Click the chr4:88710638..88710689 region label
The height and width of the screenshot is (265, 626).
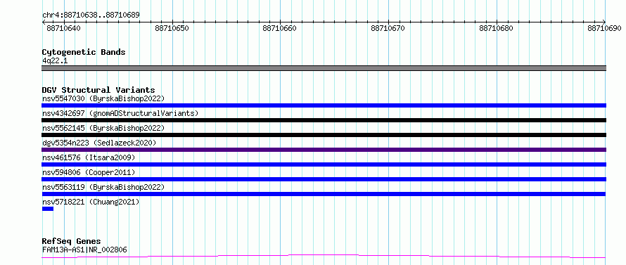click(x=91, y=15)
